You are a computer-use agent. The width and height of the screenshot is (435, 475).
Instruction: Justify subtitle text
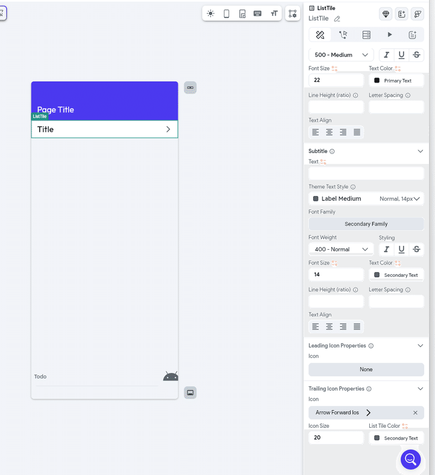357,327
